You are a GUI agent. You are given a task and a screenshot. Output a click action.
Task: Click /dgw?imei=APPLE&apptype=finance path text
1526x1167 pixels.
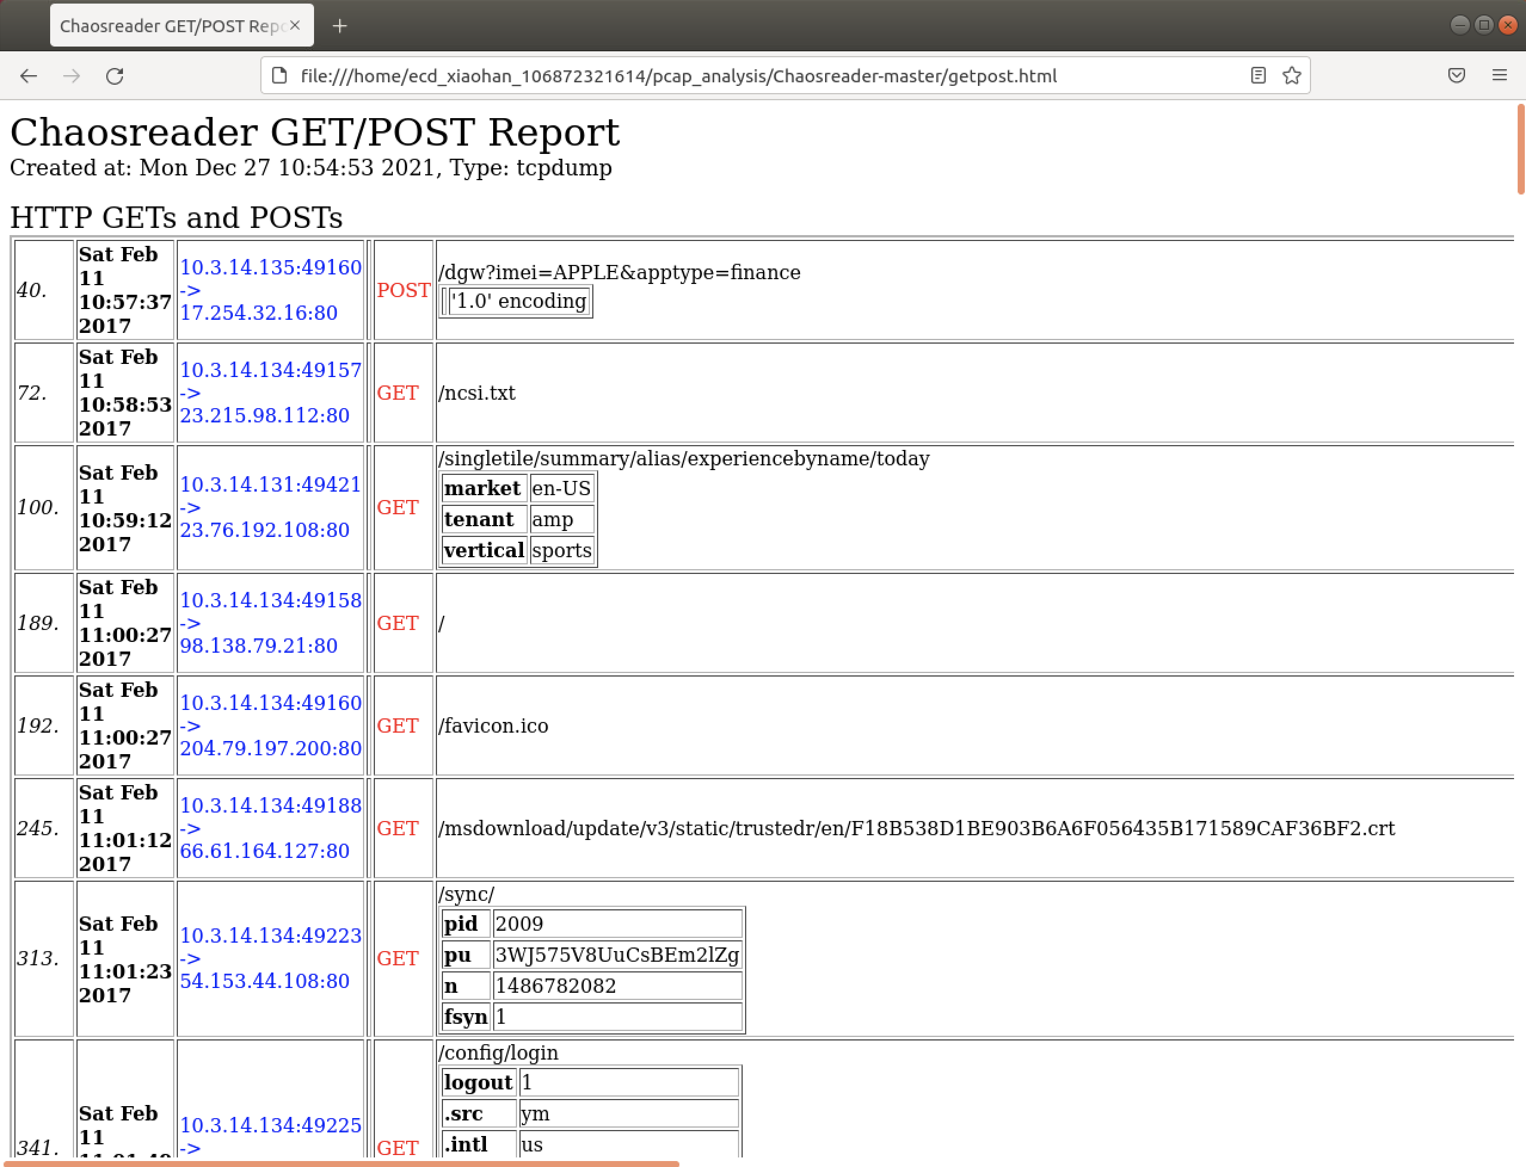(620, 272)
